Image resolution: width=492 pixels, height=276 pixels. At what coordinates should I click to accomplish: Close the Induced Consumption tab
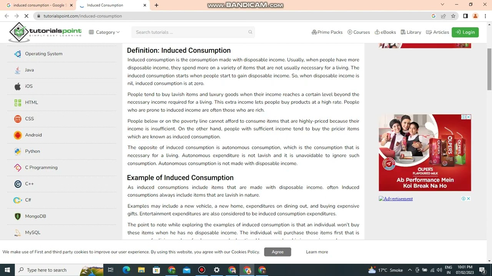pos(145,5)
